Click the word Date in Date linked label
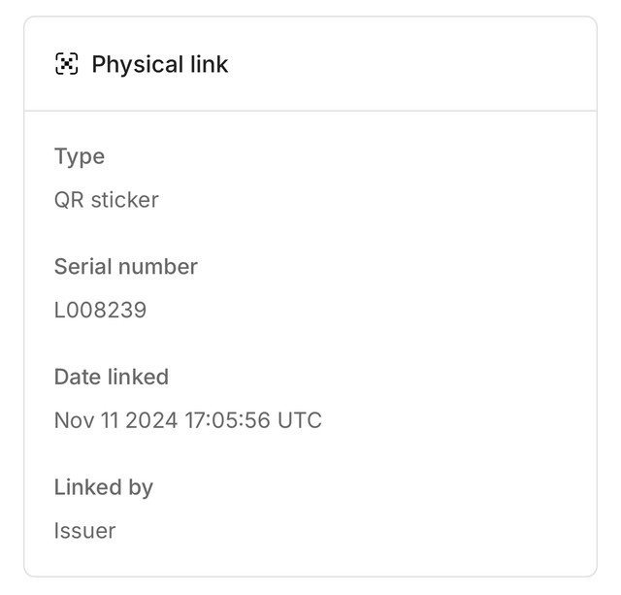The height and width of the screenshot is (595, 621). pyautogui.click(x=78, y=377)
